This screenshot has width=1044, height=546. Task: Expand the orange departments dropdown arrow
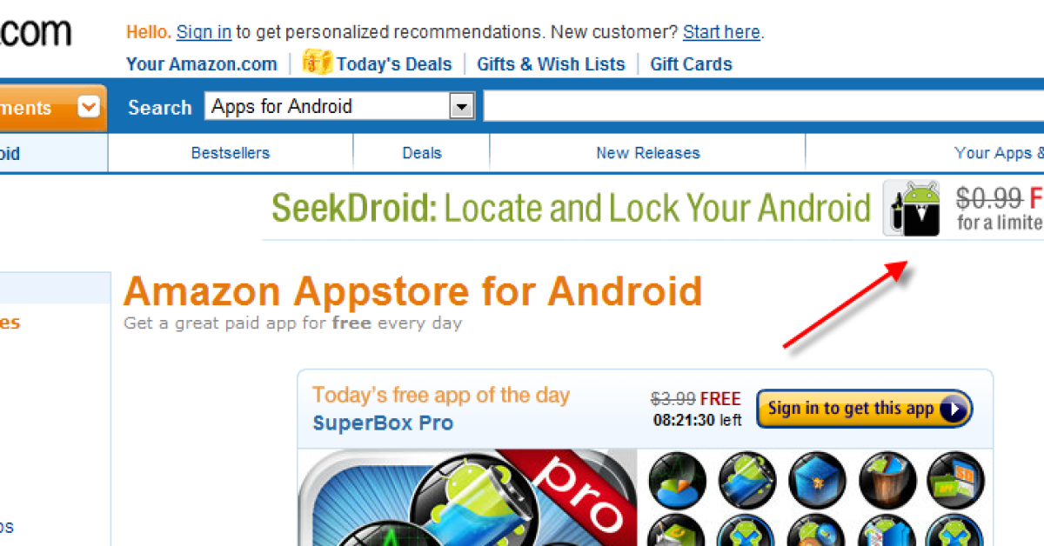pos(89,107)
